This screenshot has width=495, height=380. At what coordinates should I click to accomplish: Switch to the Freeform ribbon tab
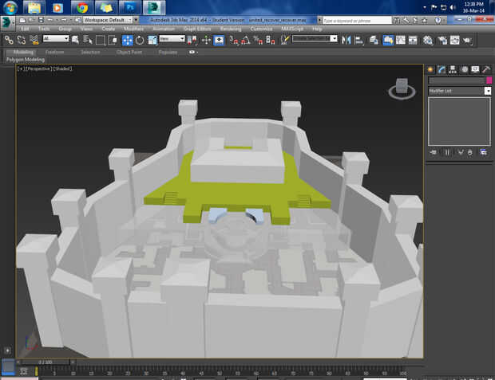(x=55, y=52)
